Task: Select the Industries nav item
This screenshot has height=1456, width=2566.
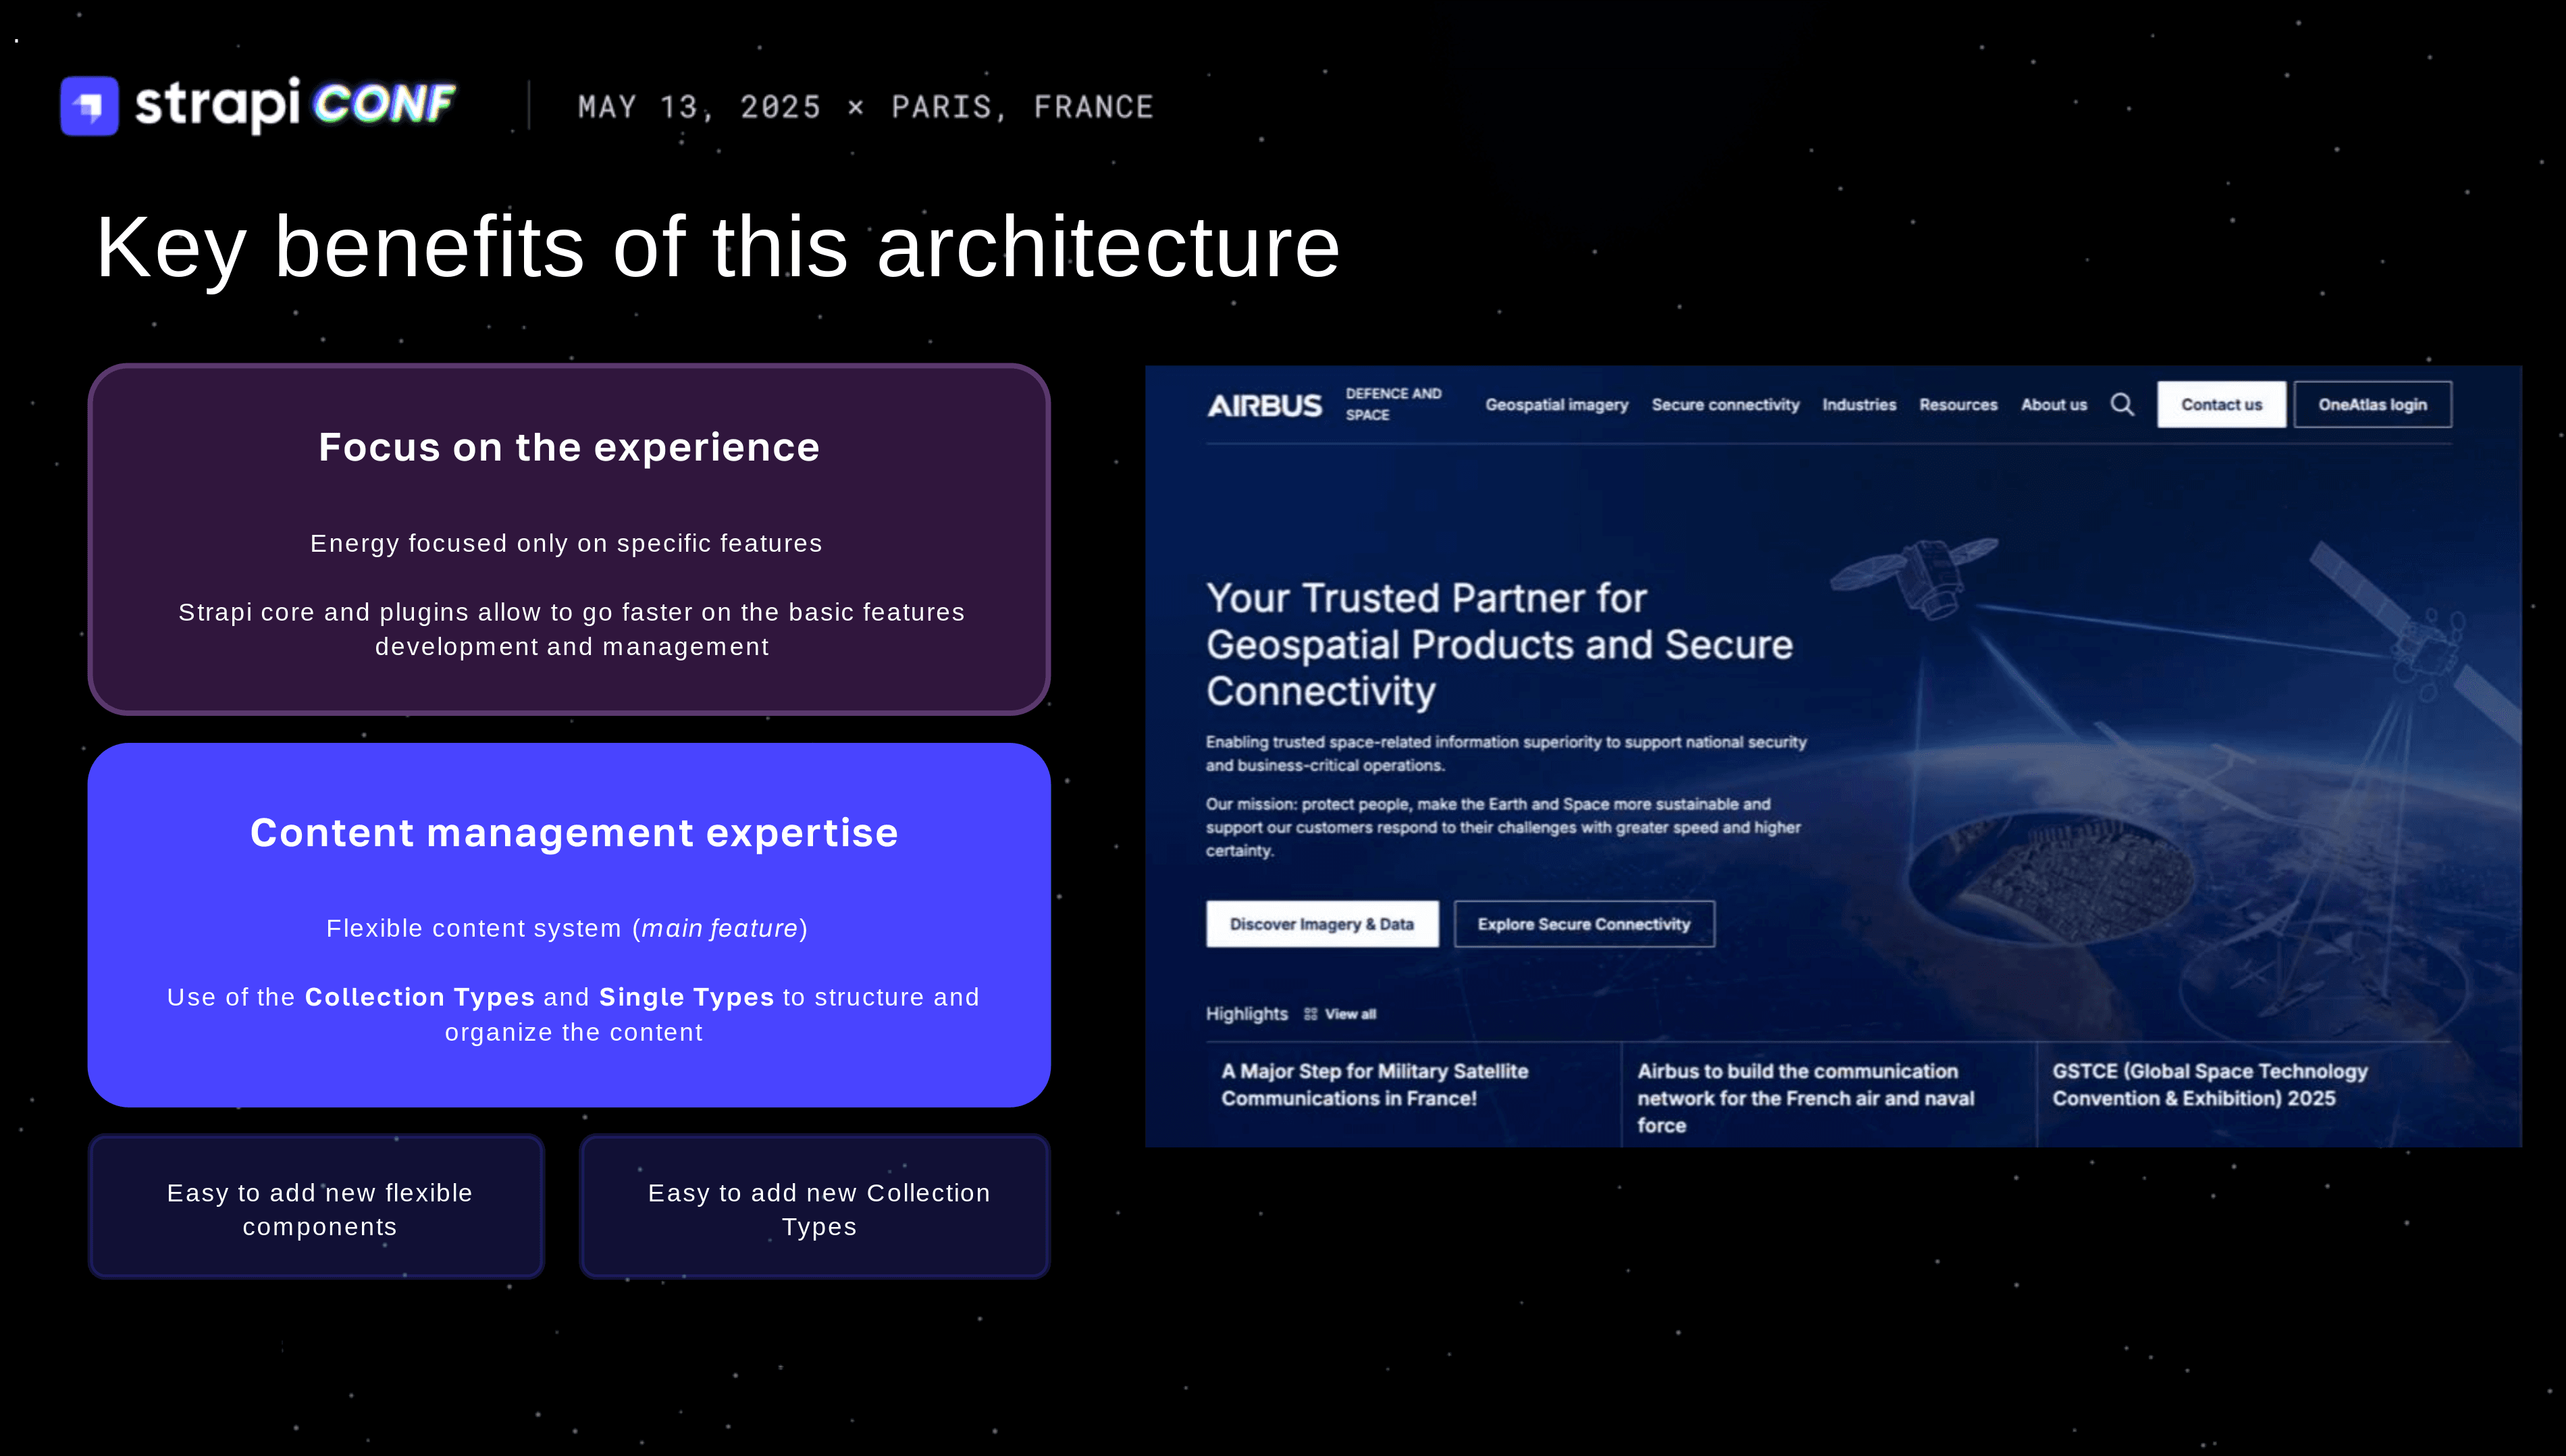Action: click(x=1859, y=405)
